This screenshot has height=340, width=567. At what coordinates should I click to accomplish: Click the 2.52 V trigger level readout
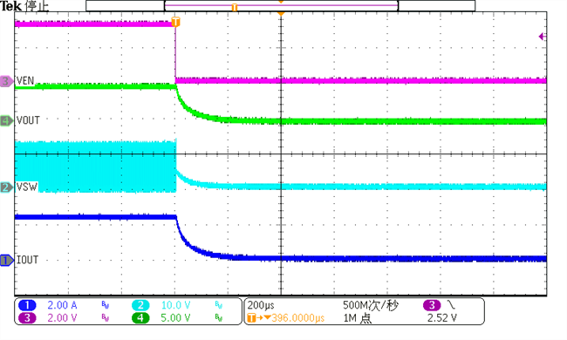[442, 318]
